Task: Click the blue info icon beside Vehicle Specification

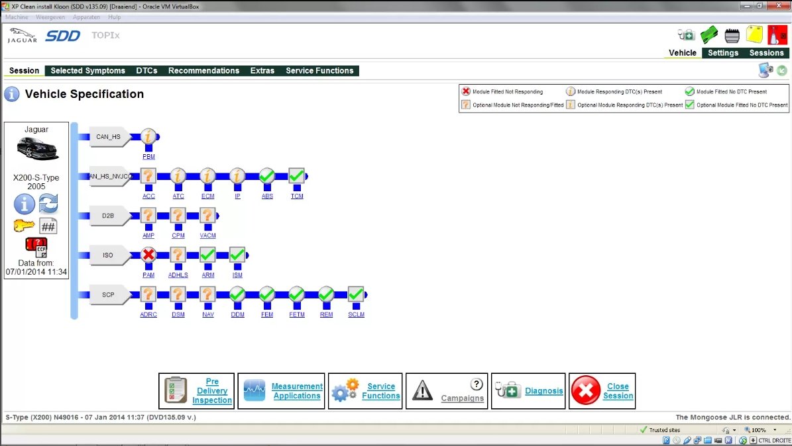Action: click(12, 95)
